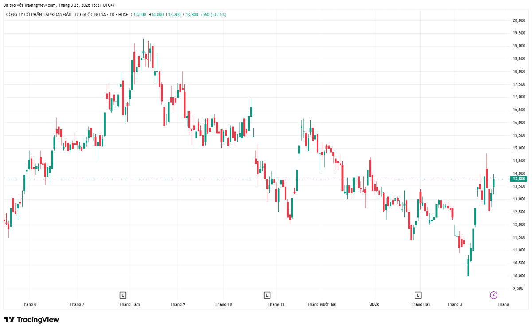
Task: Click the purple lightning bolt event icon
Action: tap(493, 295)
